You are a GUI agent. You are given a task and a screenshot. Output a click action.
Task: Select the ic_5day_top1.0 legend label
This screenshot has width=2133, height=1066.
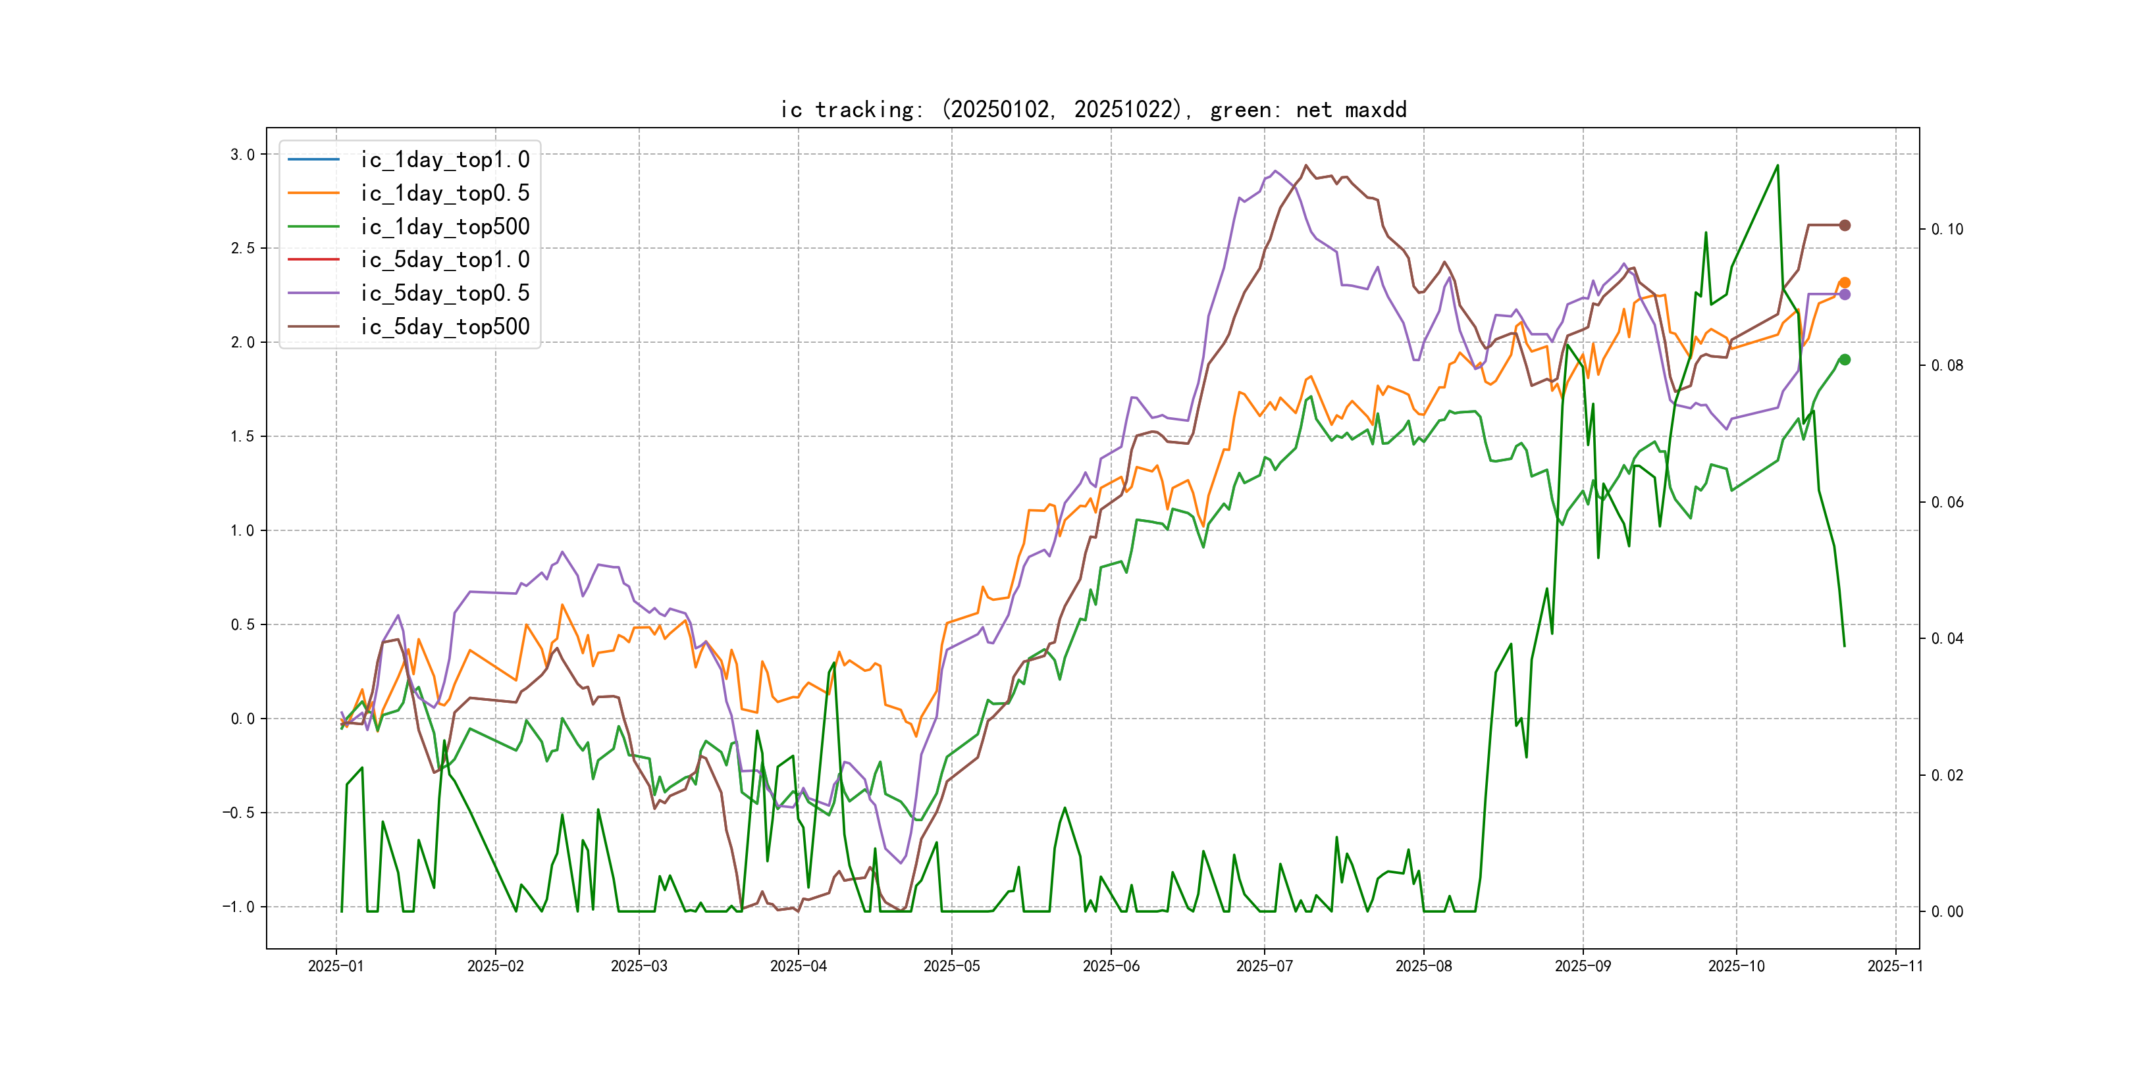pyautogui.click(x=444, y=260)
